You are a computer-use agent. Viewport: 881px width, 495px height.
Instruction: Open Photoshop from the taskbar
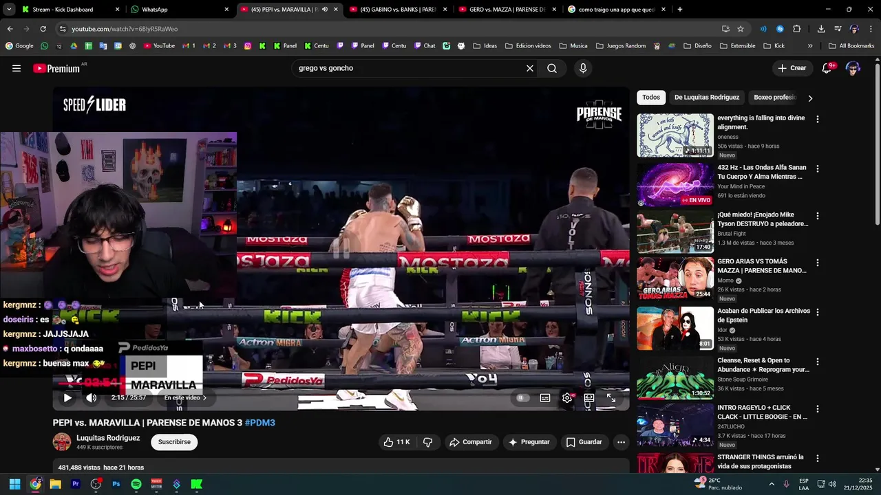click(x=116, y=484)
